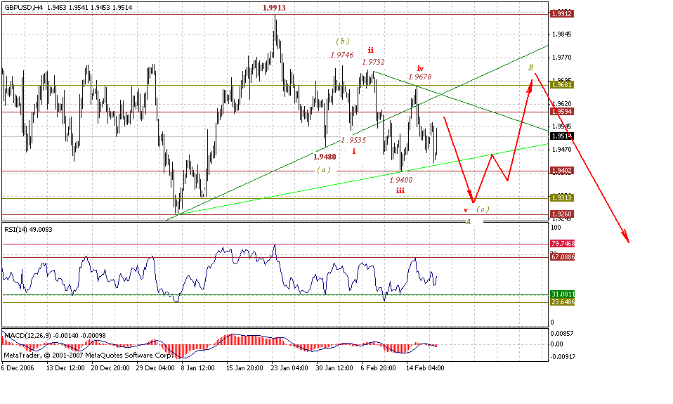
Task: Select the 1.9913 peak price label
Action: click(274, 8)
